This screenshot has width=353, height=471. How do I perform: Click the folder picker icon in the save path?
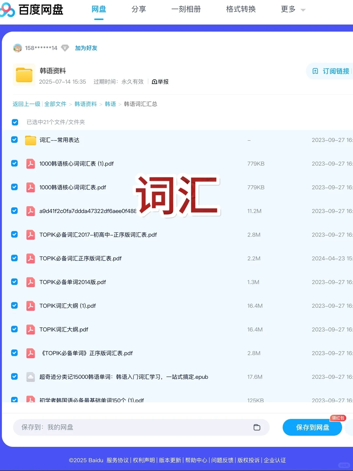pyautogui.click(x=257, y=427)
